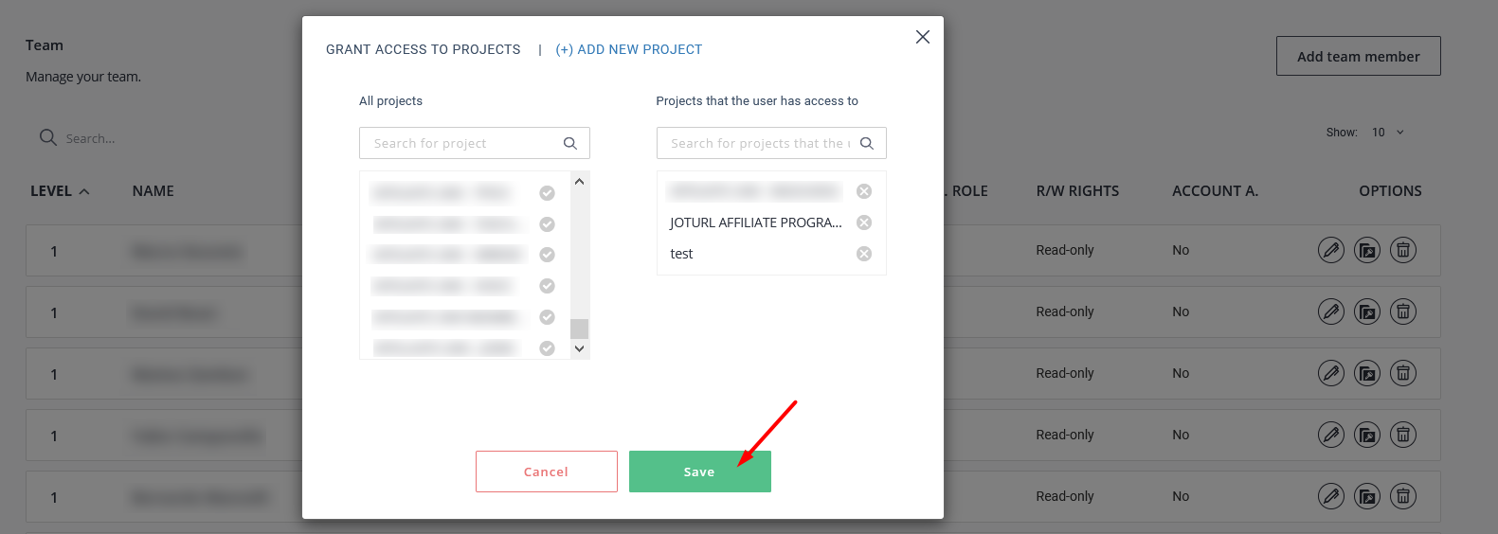Sort by LEVEL column arrow

[84, 191]
